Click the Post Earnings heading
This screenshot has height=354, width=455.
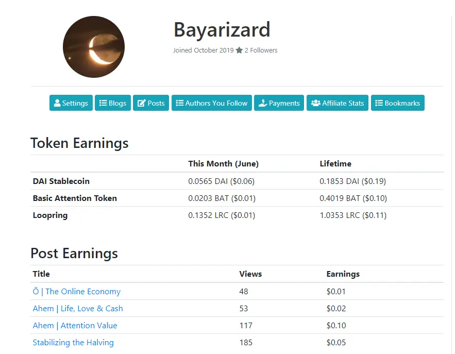[74, 254]
